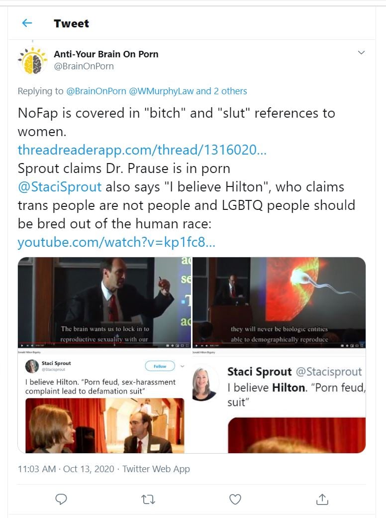Viewport: 386px width, 518px height.
Task: Open the tweet options chevron menu
Action: pos(361,52)
